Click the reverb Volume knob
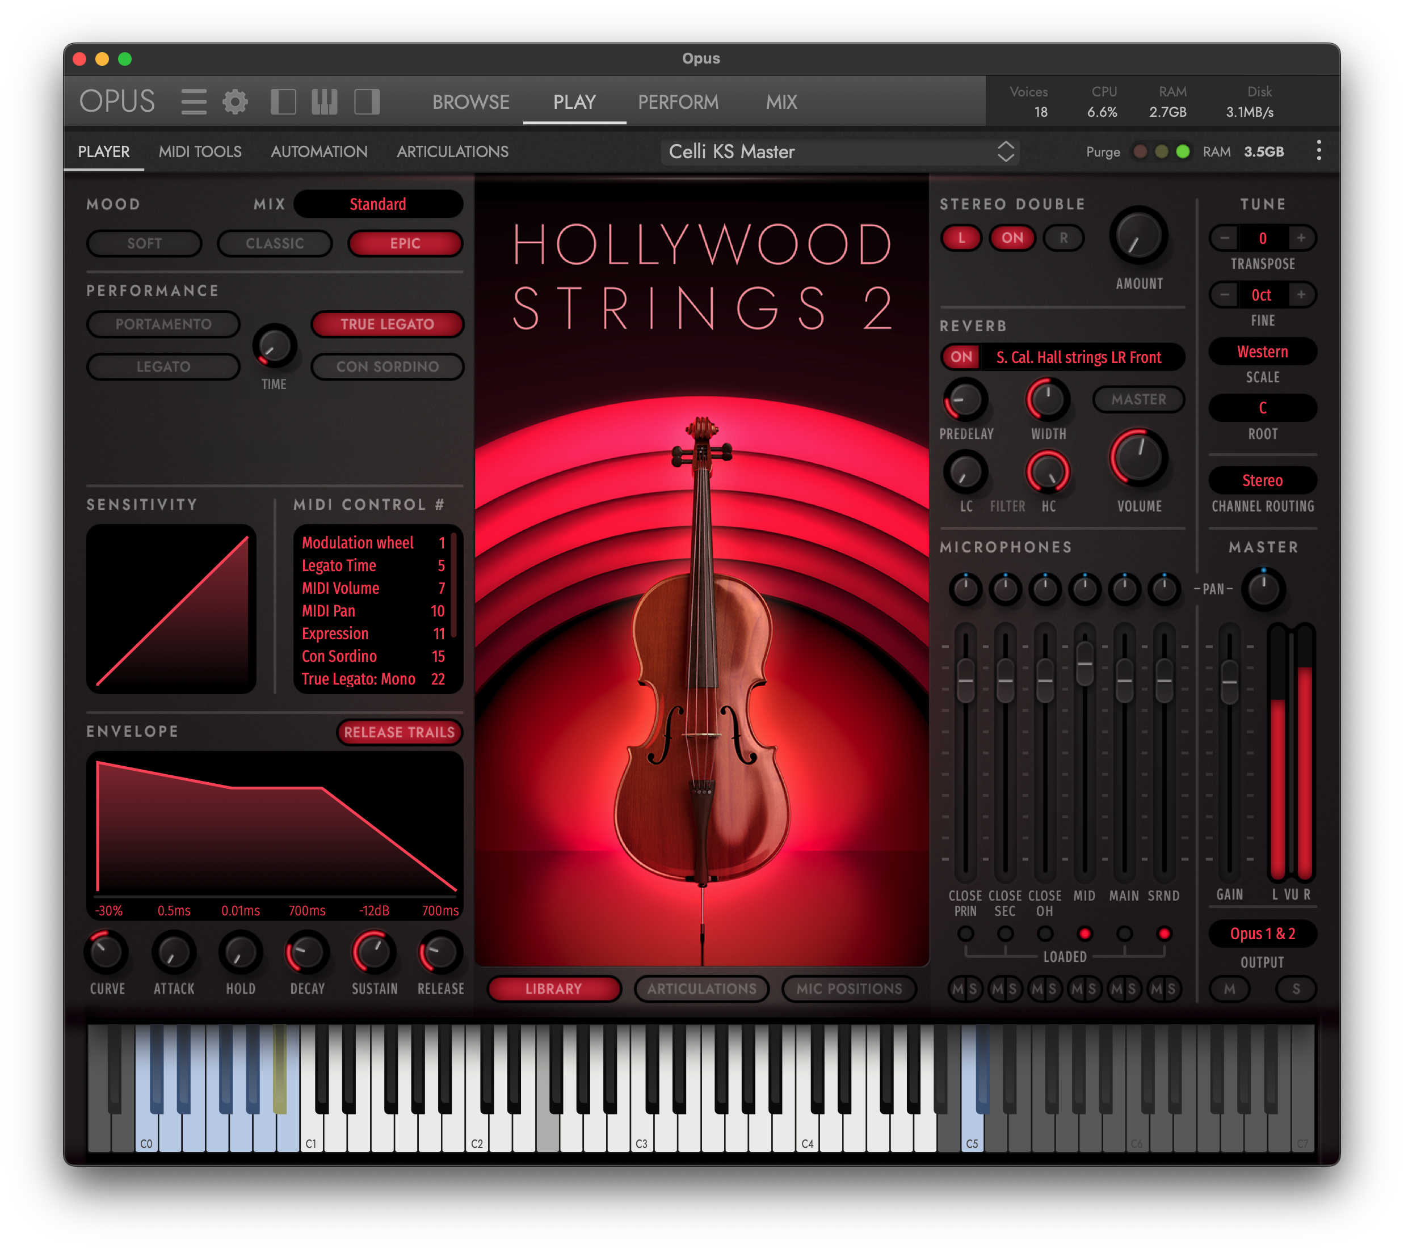This screenshot has height=1250, width=1404. coord(1139,458)
